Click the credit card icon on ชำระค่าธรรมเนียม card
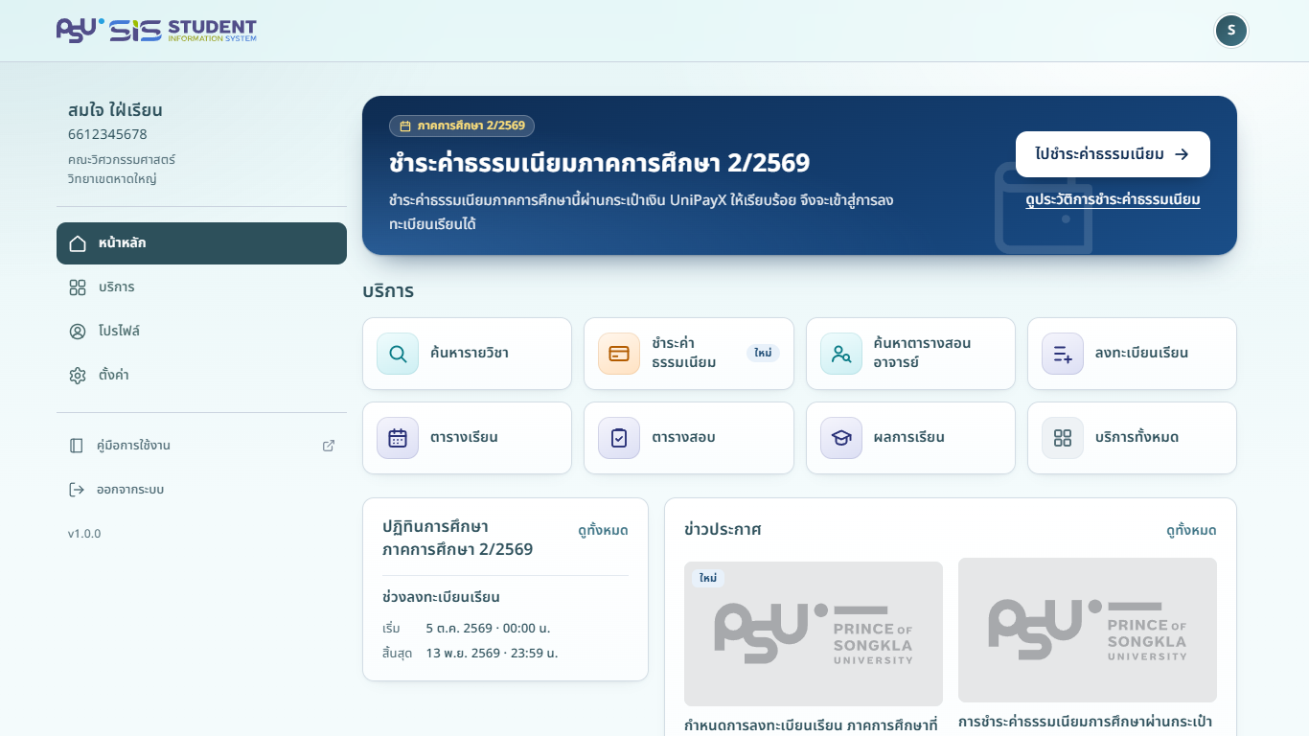The height and width of the screenshot is (736, 1309). pos(619,354)
